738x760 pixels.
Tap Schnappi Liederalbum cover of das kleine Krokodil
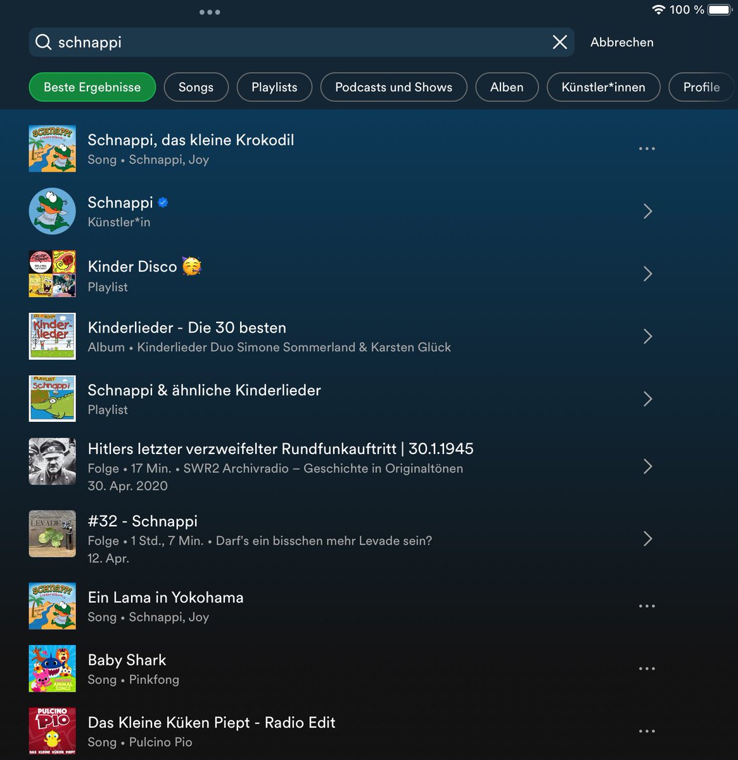tap(53, 149)
